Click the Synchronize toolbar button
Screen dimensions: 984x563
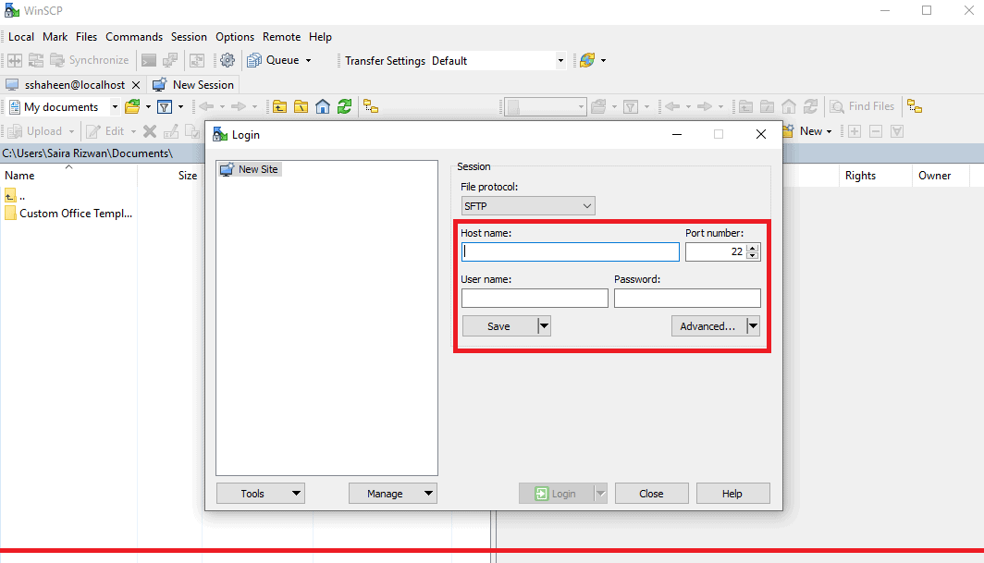[90, 60]
